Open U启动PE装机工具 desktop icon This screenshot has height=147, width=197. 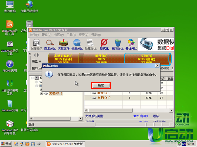pos(10,88)
